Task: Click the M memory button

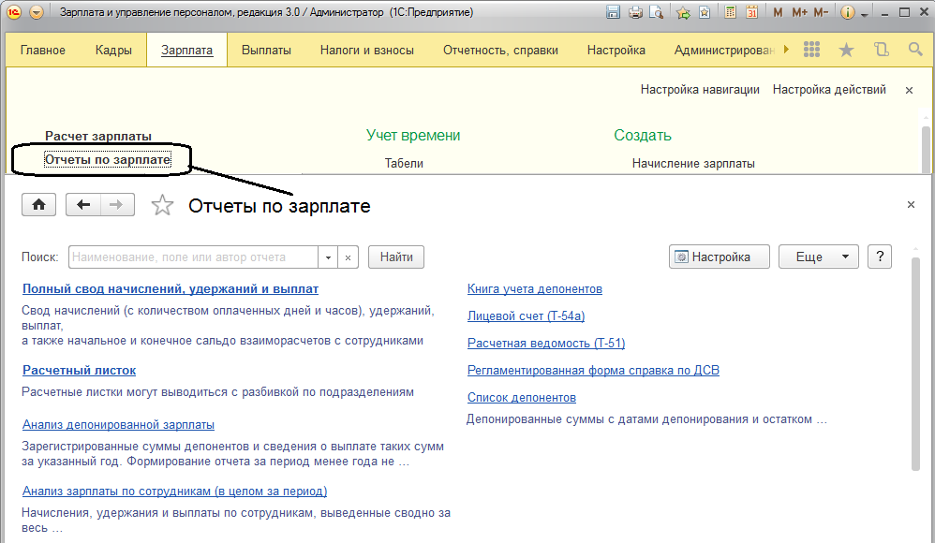Action: (778, 12)
